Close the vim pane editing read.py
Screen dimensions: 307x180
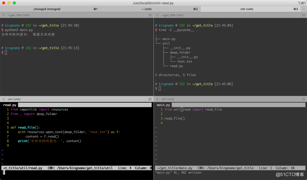(x=3, y=99)
